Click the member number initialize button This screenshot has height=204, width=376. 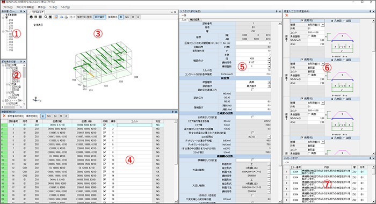pos(16,116)
